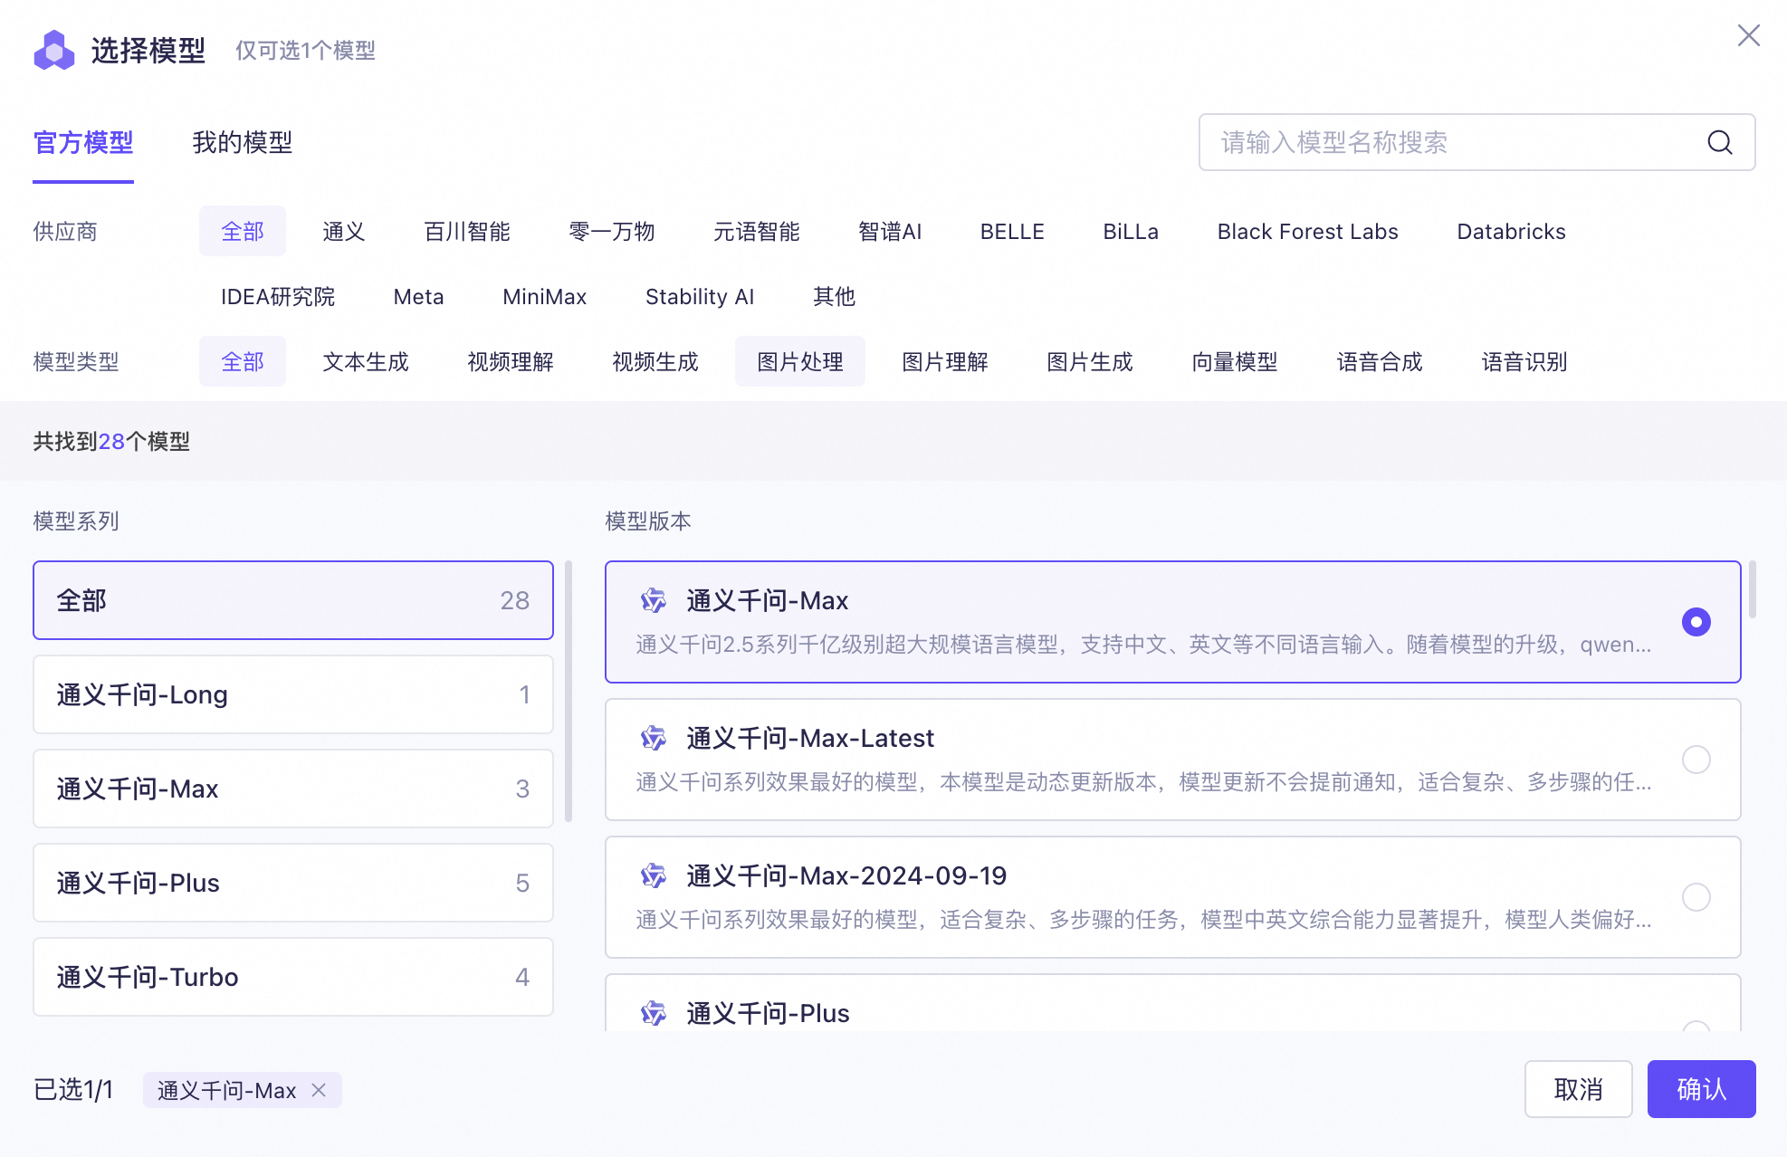Viewport: 1787px width, 1157px height.
Task: Filter supplier by BiLLa
Action: point(1131,231)
